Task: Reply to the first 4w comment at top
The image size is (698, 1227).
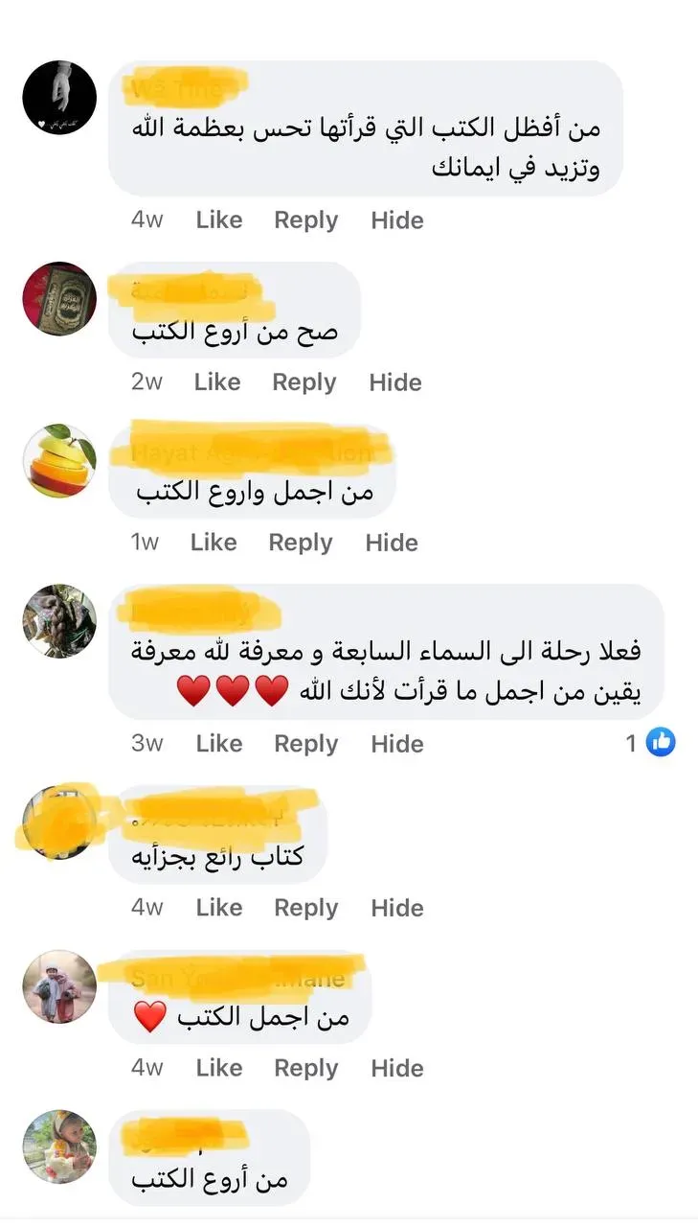Action: pyautogui.click(x=306, y=220)
